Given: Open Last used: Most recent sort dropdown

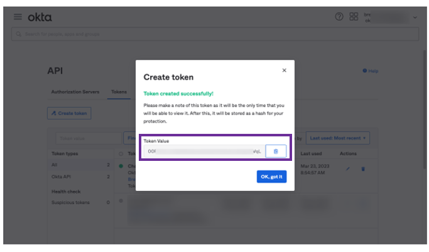Looking at the screenshot, I should (338, 138).
